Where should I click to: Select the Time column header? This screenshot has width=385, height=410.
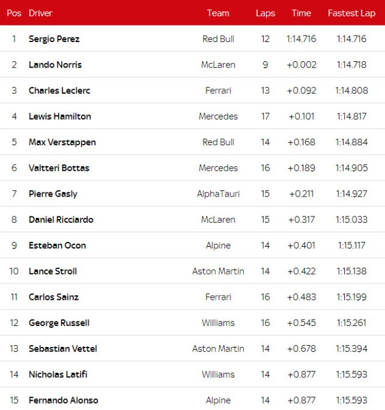(x=301, y=13)
